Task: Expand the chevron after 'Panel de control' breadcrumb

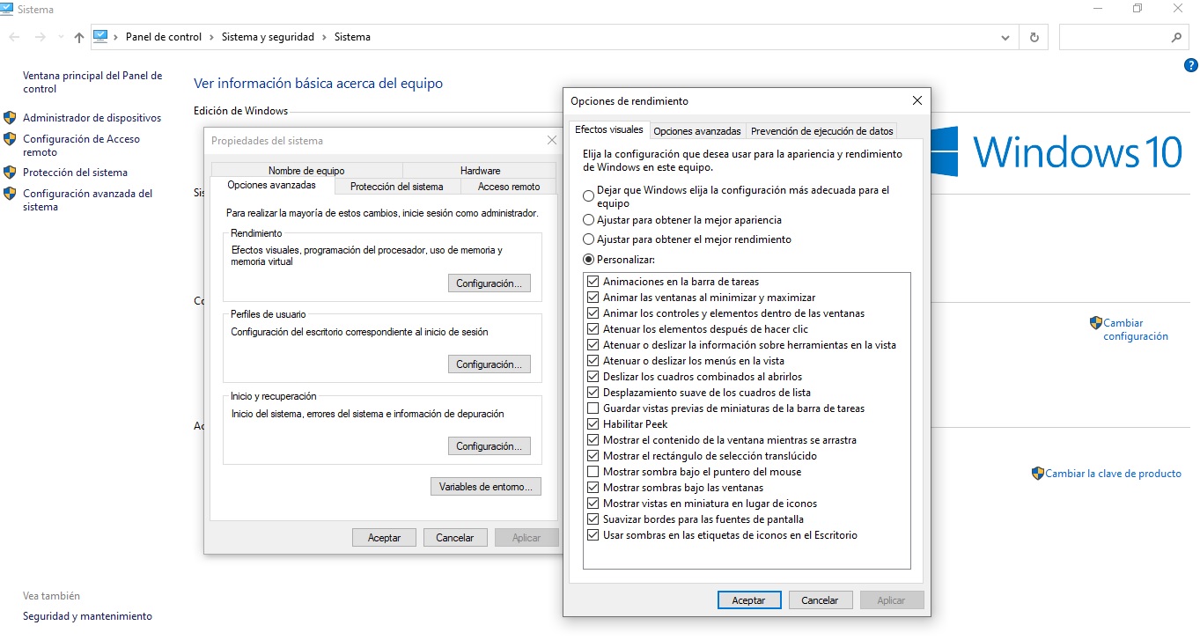Action: pos(211,37)
